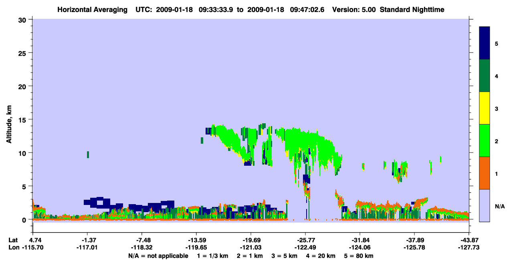
Task: Click the longitude value -122.49
Action: click(305, 248)
